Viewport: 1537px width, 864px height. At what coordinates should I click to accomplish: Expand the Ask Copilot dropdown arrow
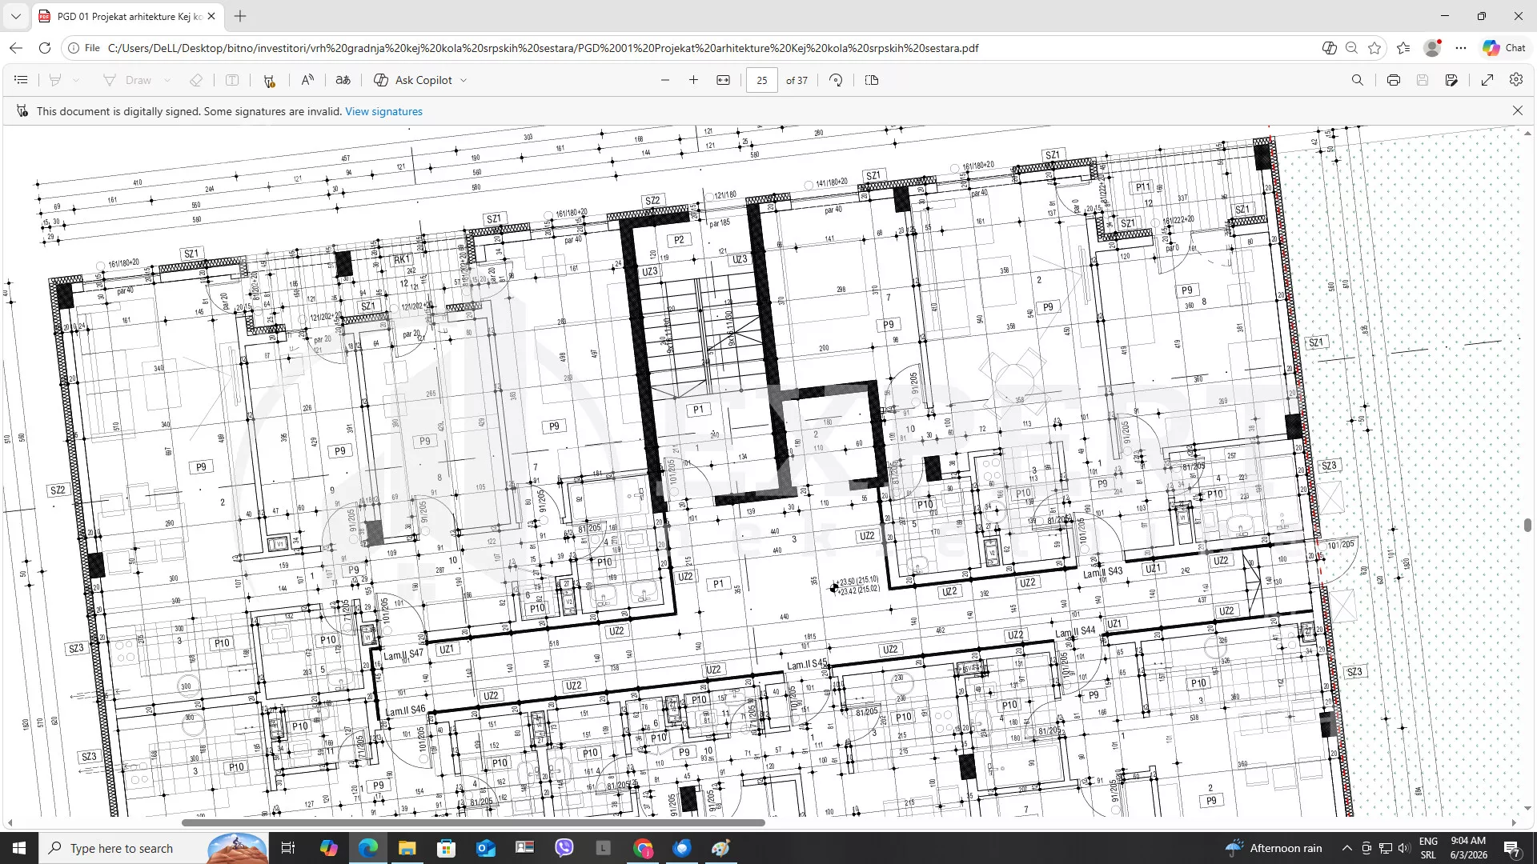click(464, 80)
